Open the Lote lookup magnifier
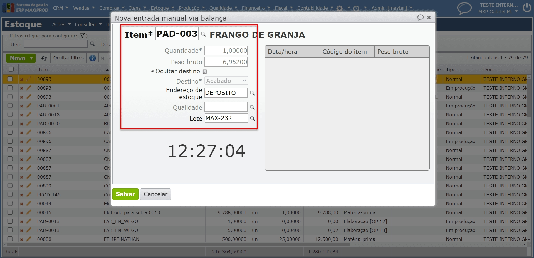This screenshot has height=258, width=534. pos(253,118)
